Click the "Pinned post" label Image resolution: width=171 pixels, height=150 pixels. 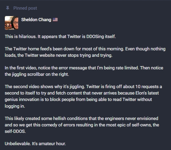[x=25, y=8]
